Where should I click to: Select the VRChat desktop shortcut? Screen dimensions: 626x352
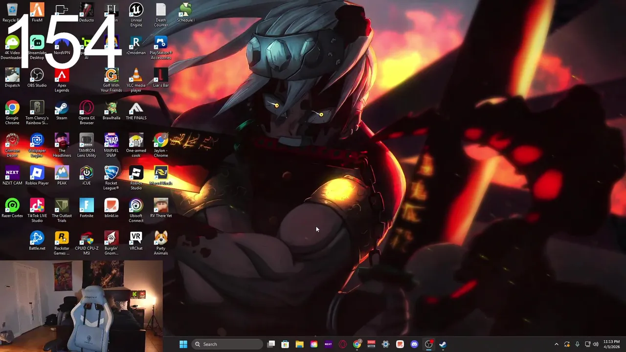[136, 241]
